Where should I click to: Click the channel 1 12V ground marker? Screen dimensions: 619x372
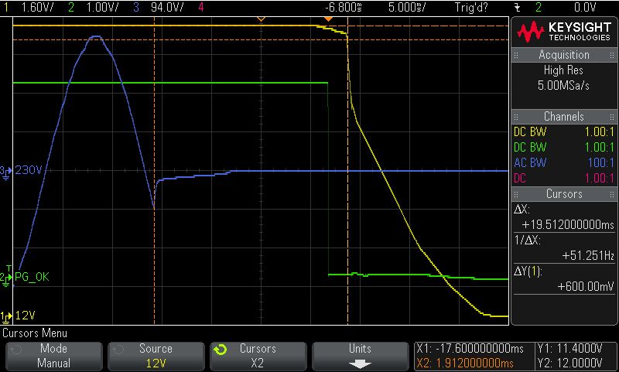tap(5, 316)
